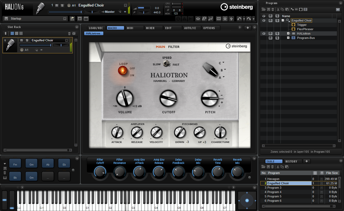
Task: Click the delete trash icon in Program tree toolbar
Action: [273, 10]
